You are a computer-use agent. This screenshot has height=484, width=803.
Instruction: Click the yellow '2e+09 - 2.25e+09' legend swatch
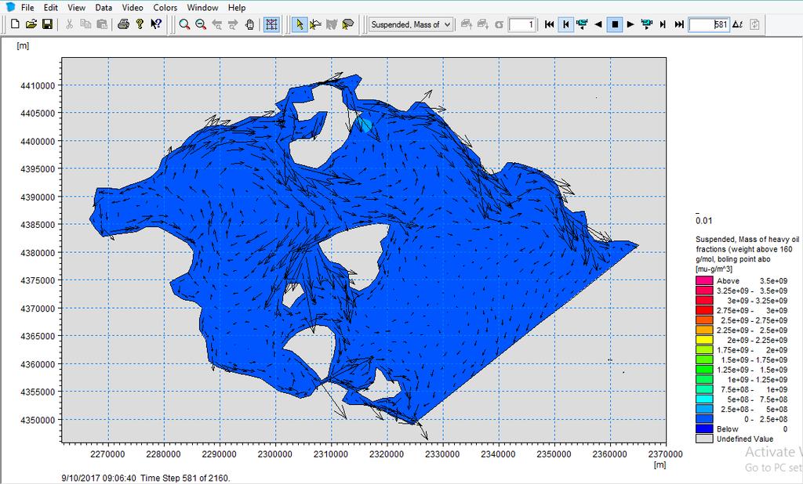pyautogui.click(x=704, y=340)
